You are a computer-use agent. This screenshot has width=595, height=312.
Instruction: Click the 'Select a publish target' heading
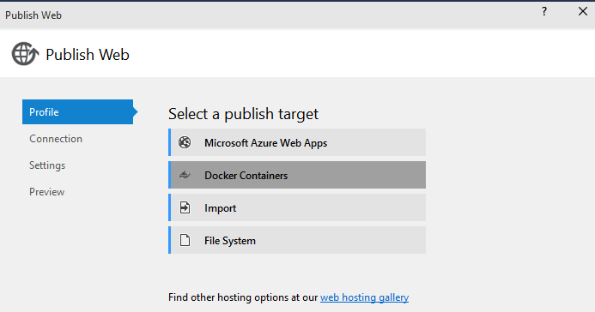pos(243,114)
